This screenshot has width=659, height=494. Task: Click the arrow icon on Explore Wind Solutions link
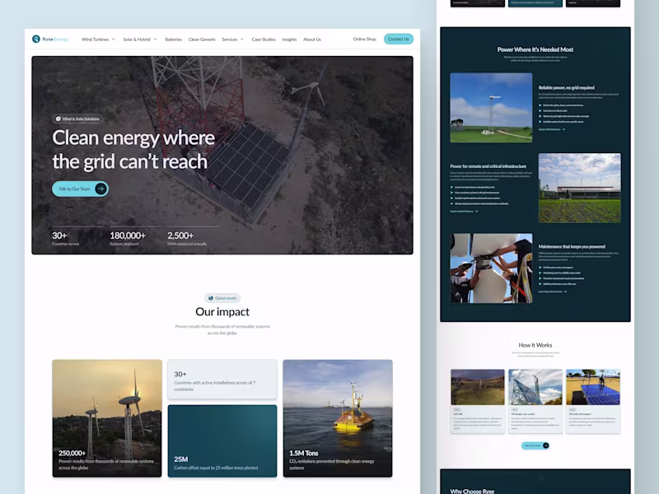pos(563,130)
